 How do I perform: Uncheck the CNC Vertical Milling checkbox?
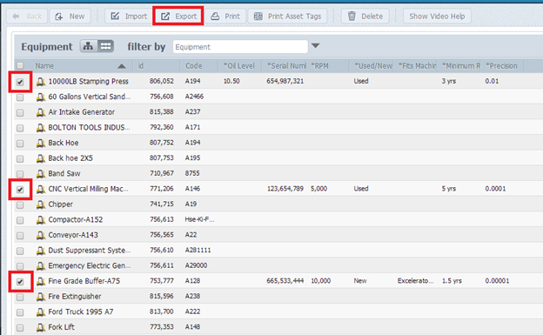pyautogui.click(x=20, y=190)
